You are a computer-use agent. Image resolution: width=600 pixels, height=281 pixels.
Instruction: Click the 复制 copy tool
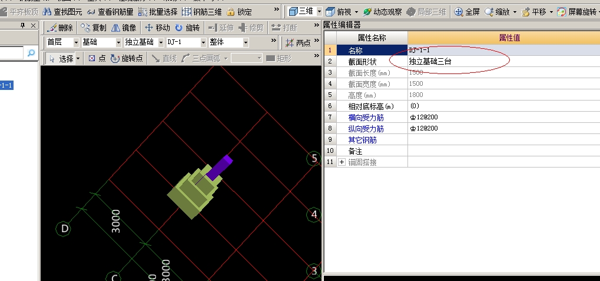coord(94,28)
